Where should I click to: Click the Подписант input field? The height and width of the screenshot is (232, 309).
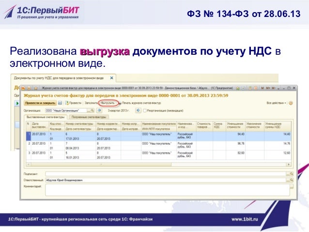[x=166, y=174]
